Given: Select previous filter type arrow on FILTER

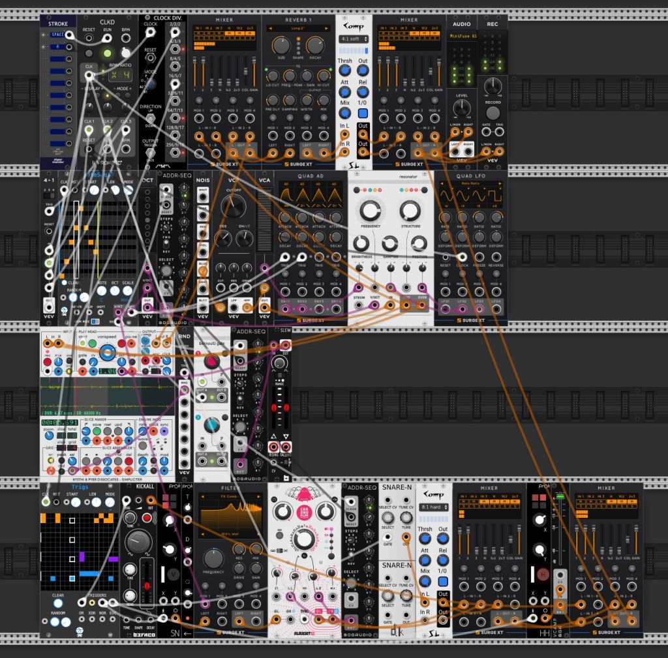Looking at the screenshot, I should 202,496.
